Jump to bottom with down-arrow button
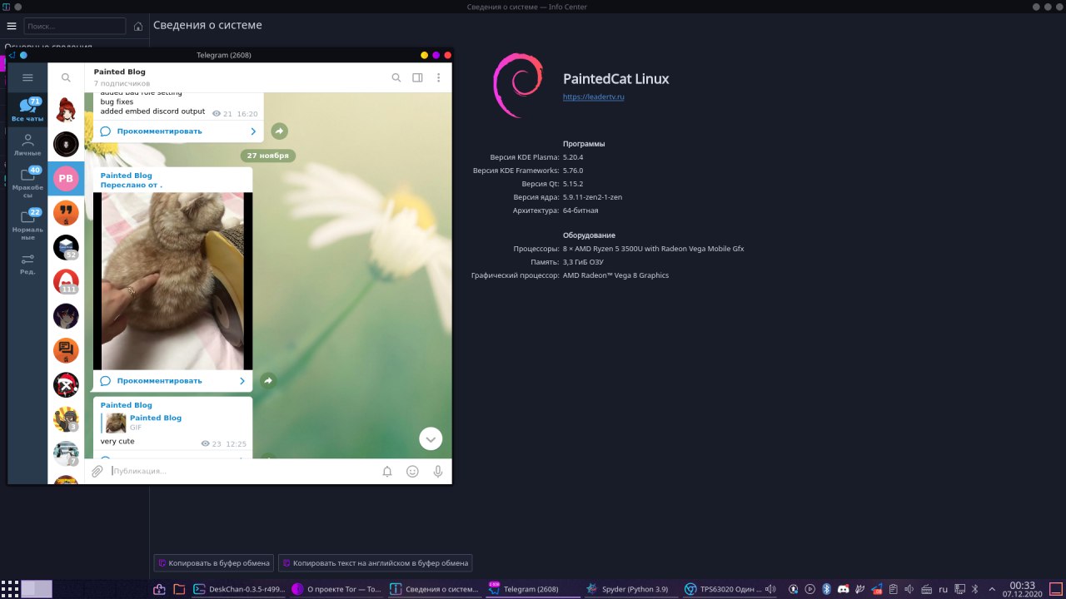The width and height of the screenshot is (1066, 599). click(431, 438)
